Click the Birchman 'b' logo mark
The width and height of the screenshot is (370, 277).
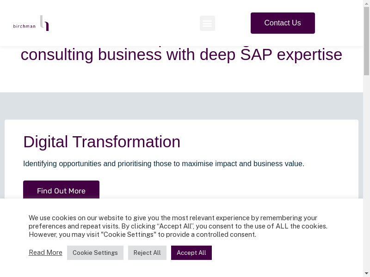(44, 23)
